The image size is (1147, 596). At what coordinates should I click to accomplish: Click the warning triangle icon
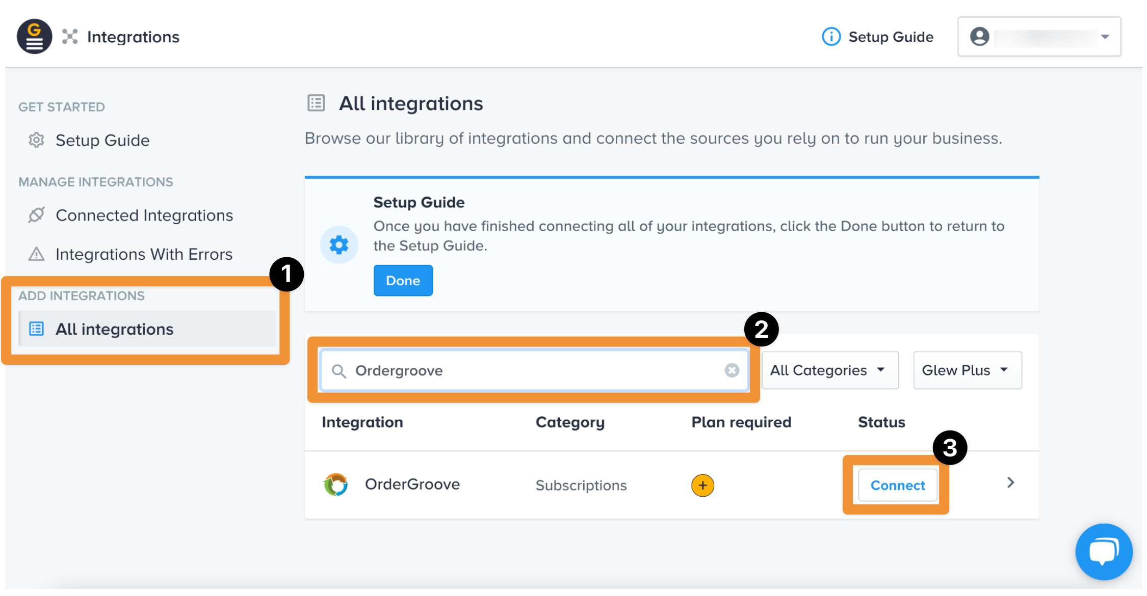tap(36, 254)
